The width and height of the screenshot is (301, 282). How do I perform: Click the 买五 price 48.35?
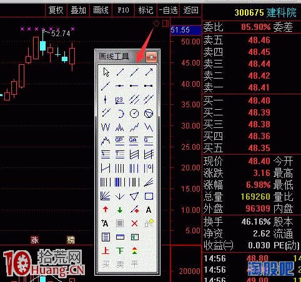[259, 148]
